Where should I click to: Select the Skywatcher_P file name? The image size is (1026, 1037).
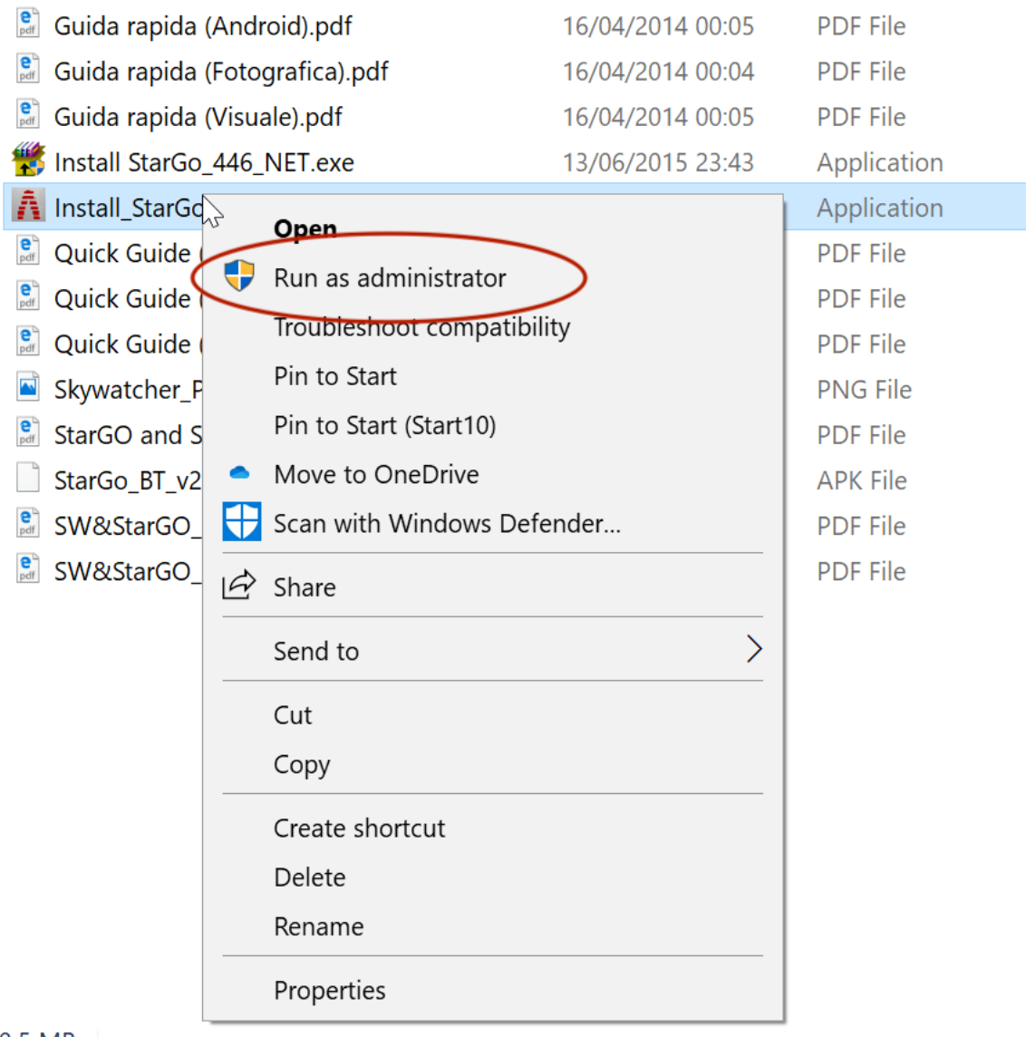pyautogui.click(x=129, y=390)
